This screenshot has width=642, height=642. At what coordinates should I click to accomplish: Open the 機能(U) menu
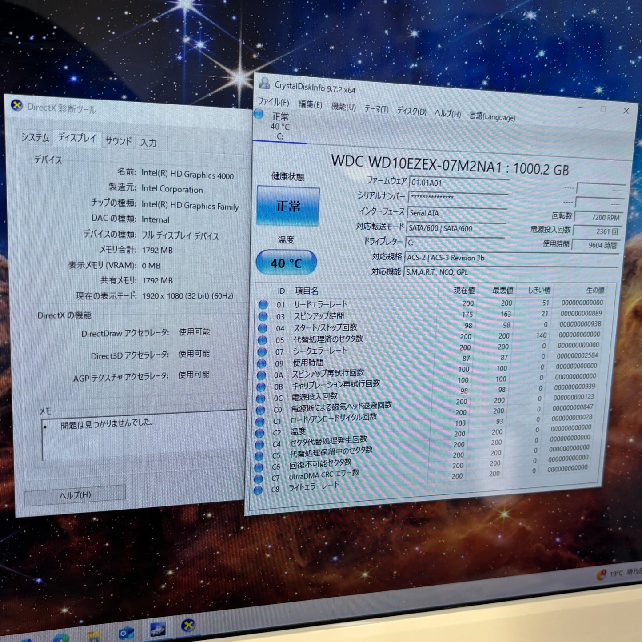343,107
